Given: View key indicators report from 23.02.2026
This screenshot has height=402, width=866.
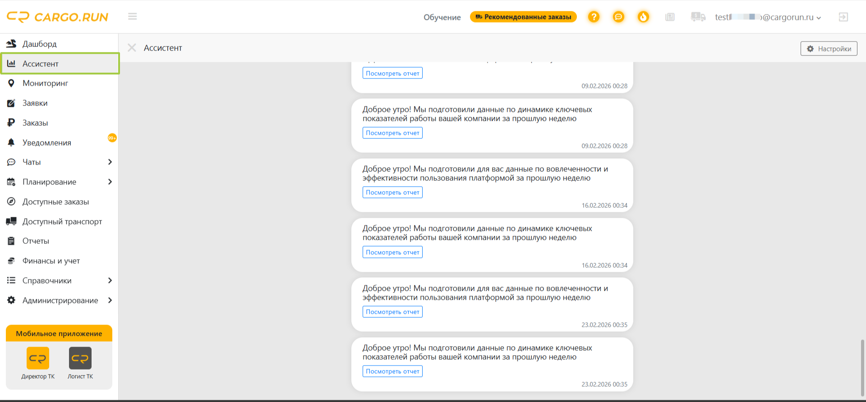Looking at the screenshot, I should click(392, 371).
